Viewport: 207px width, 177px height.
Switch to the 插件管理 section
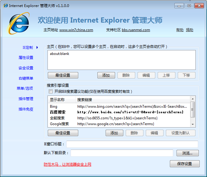click(x=26, y=99)
